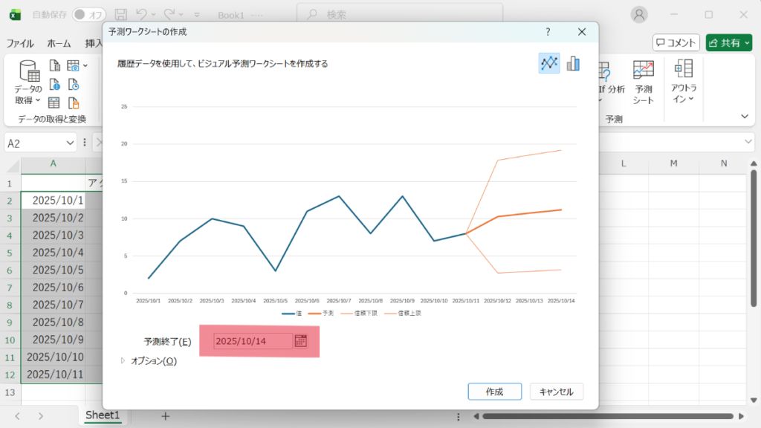The height and width of the screenshot is (428, 761).
Task: Switch to the ホーム ribbon tab
Action: 59,43
